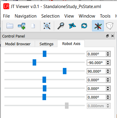Click the 90.000° angle input field
This screenshot has height=118, width=117.
point(96,71)
